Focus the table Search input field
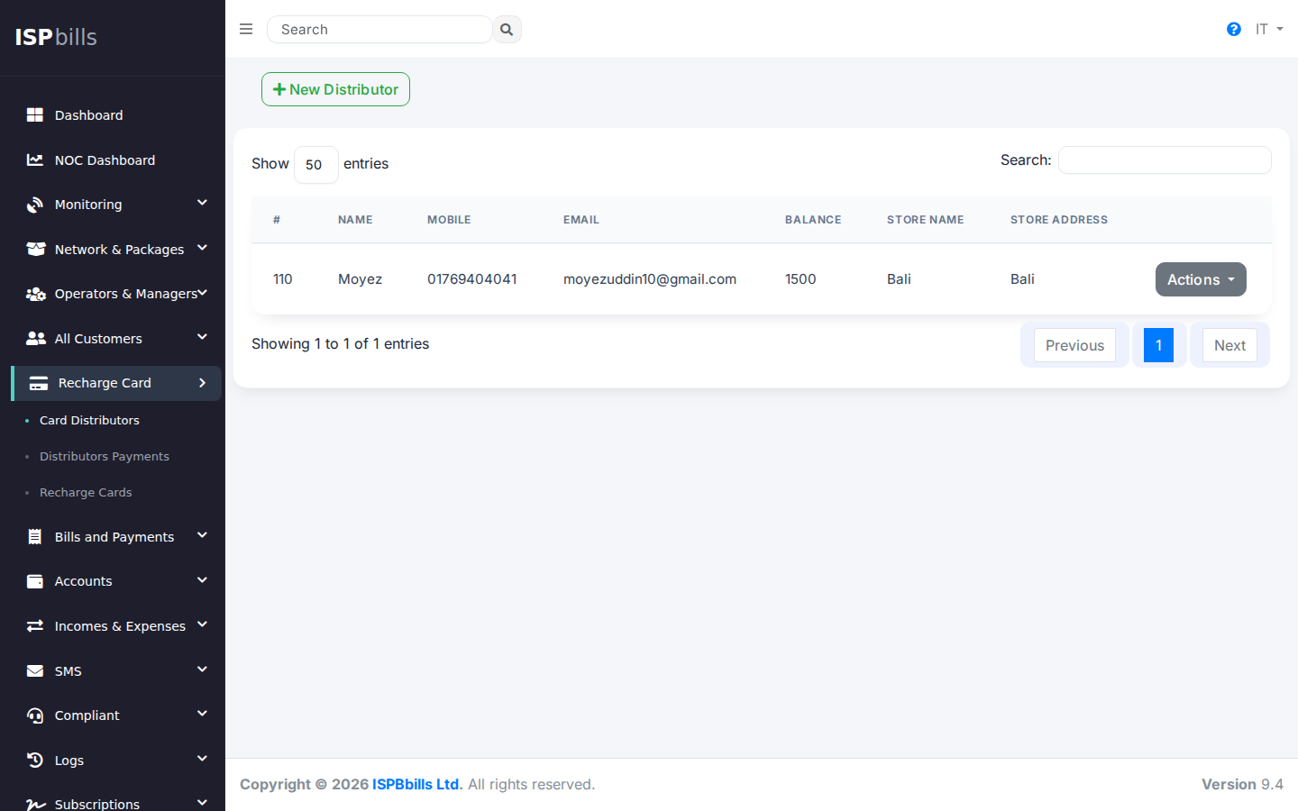The width and height of the screenshot is (1298, 811). (x=1165, y=160)
